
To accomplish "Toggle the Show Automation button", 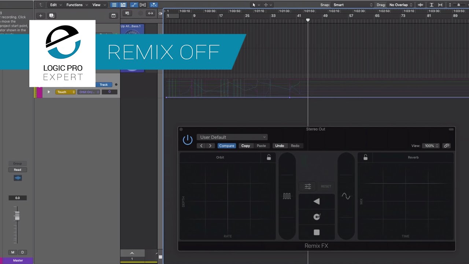I will click(x=134, y=5).
